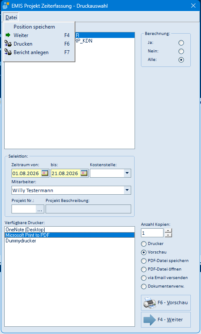Click the Projekt Nr. input field
The image size is (201, 334).
click(24, 209)
